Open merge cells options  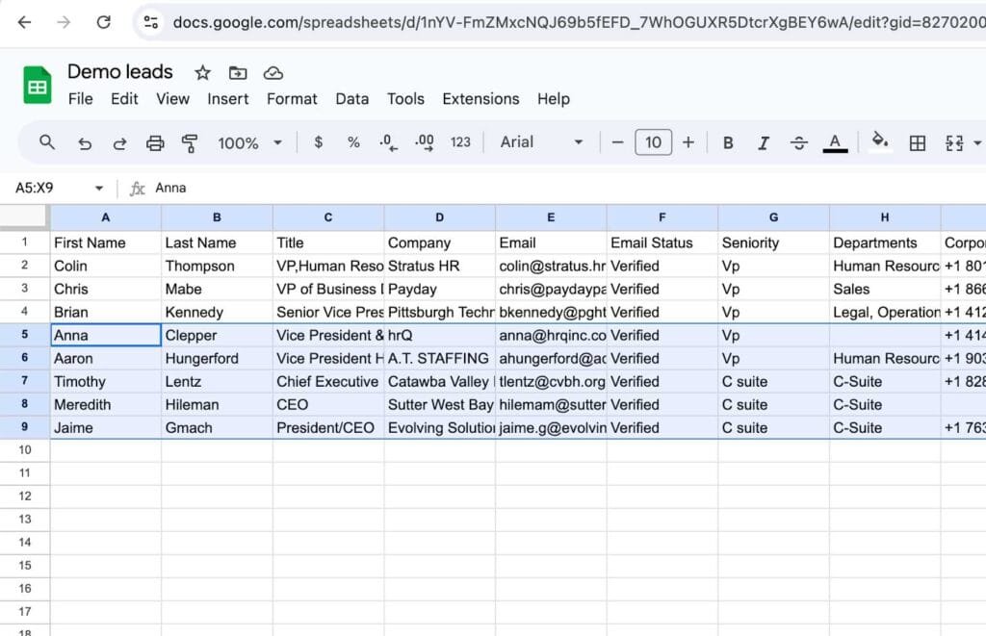tap(954, 141)
